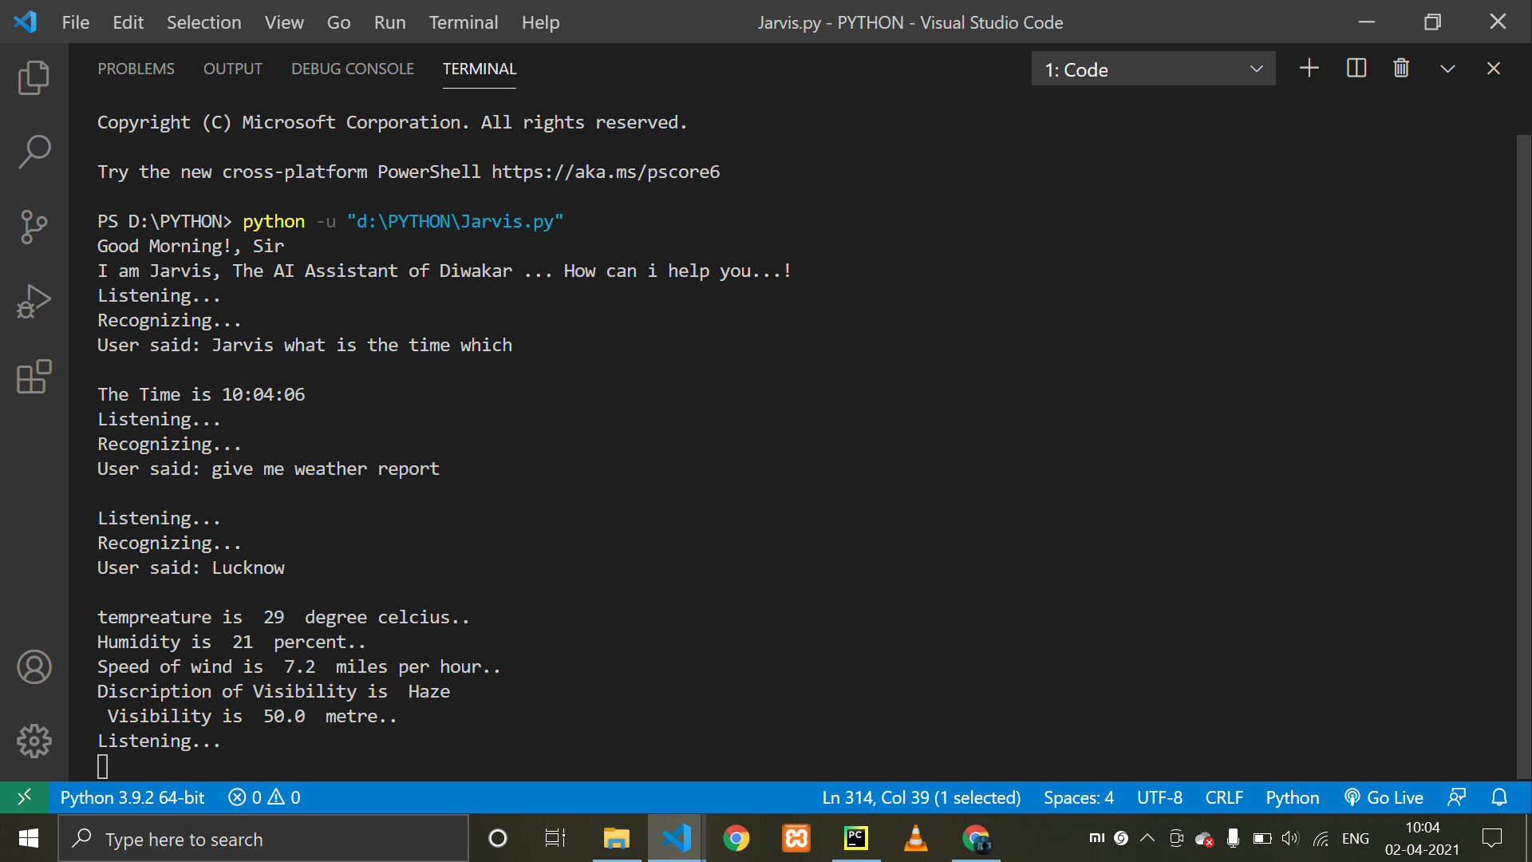Click "The Time is 10:04:06" output line
Screen dimensions: 1532x862
(x=201, y=394)
